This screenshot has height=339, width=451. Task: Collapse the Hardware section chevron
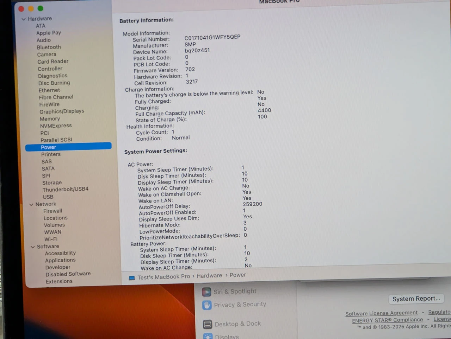click(x=24, y=19)
